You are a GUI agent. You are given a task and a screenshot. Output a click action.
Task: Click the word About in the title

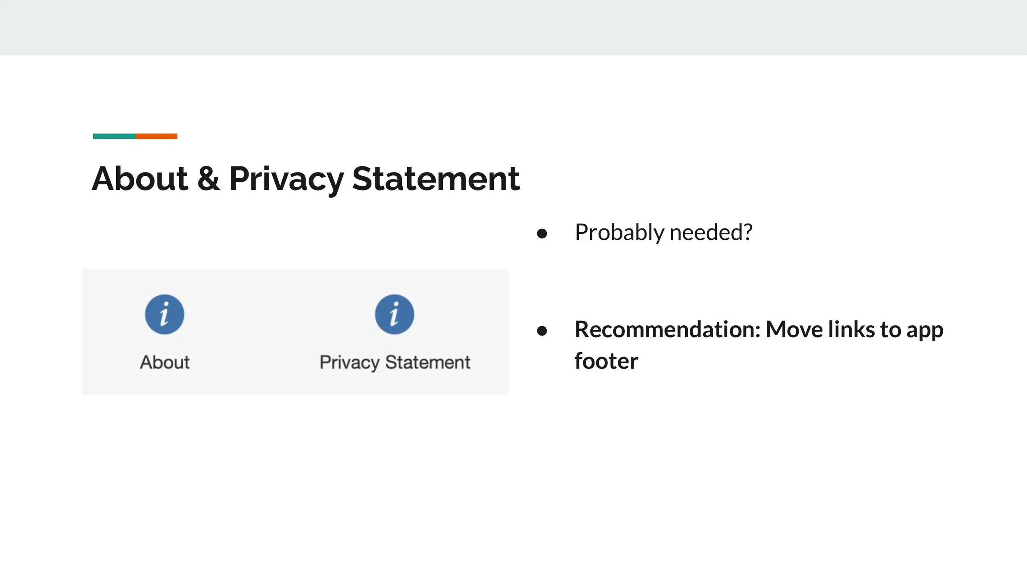pyautogui.click(x=140, y=179)
